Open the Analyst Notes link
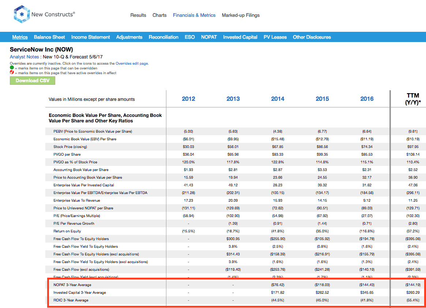 (x=24, y=57)
